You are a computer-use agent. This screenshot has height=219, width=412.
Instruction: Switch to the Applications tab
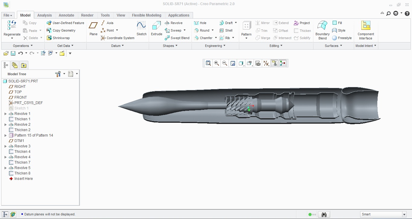coord(179,15)
